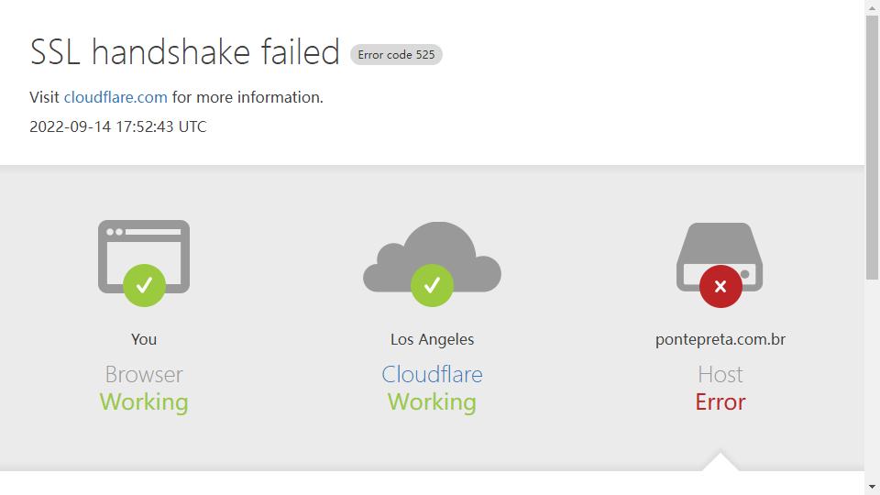This screenshot has width=880, height=495.
Task: Click the SSL handshake failed heading
Action: point(184,51)
